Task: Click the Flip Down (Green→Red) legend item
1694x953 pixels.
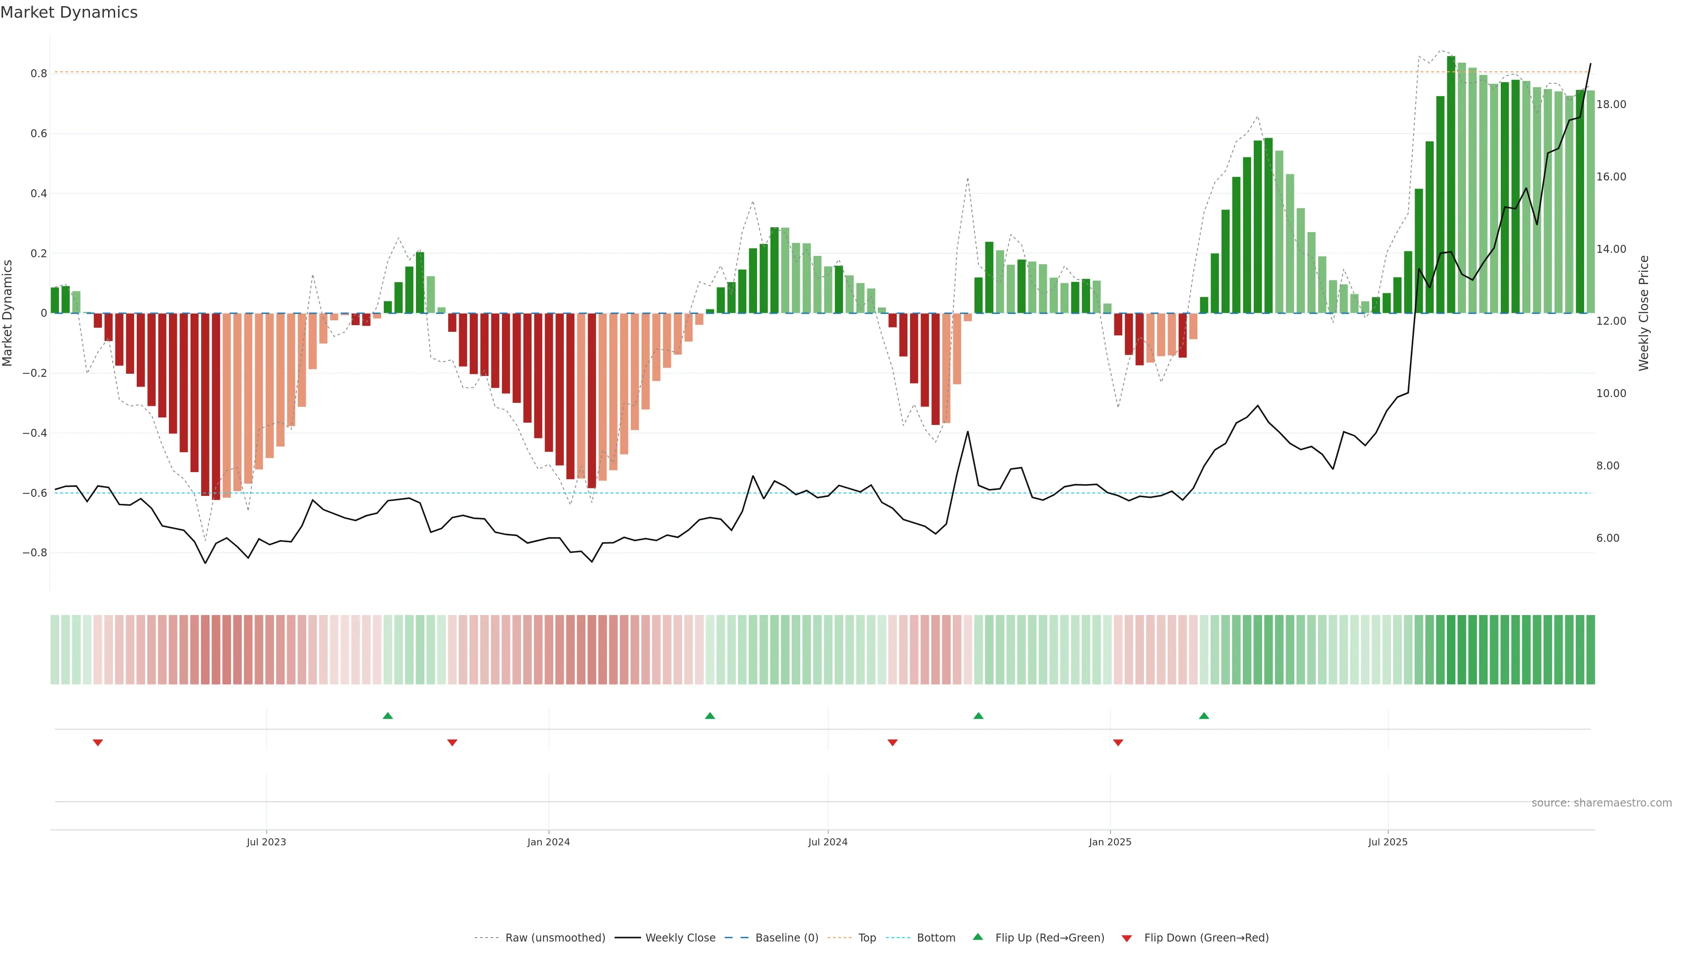Action: [1206, 938]
